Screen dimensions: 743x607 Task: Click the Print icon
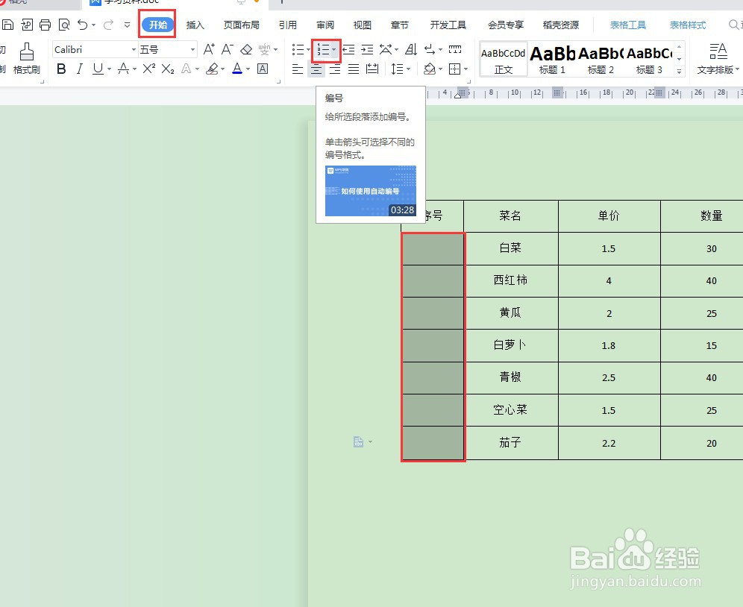(45, 24)
